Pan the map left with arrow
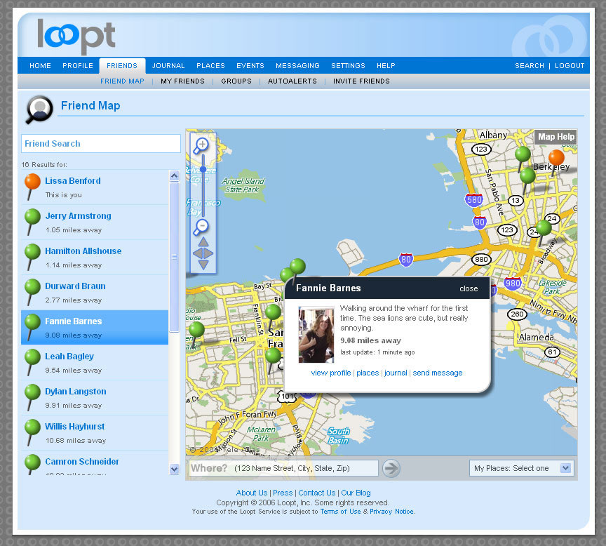 pyautogui.click(x=198, y=253)
